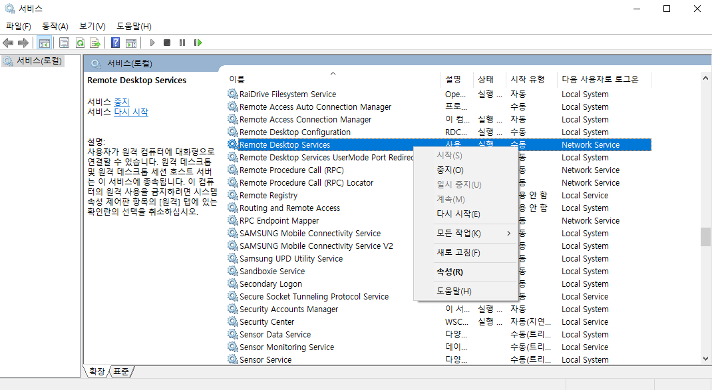
Task: Open the 도움말(H) menu in menu bar
Action: [x=134, y=27]
